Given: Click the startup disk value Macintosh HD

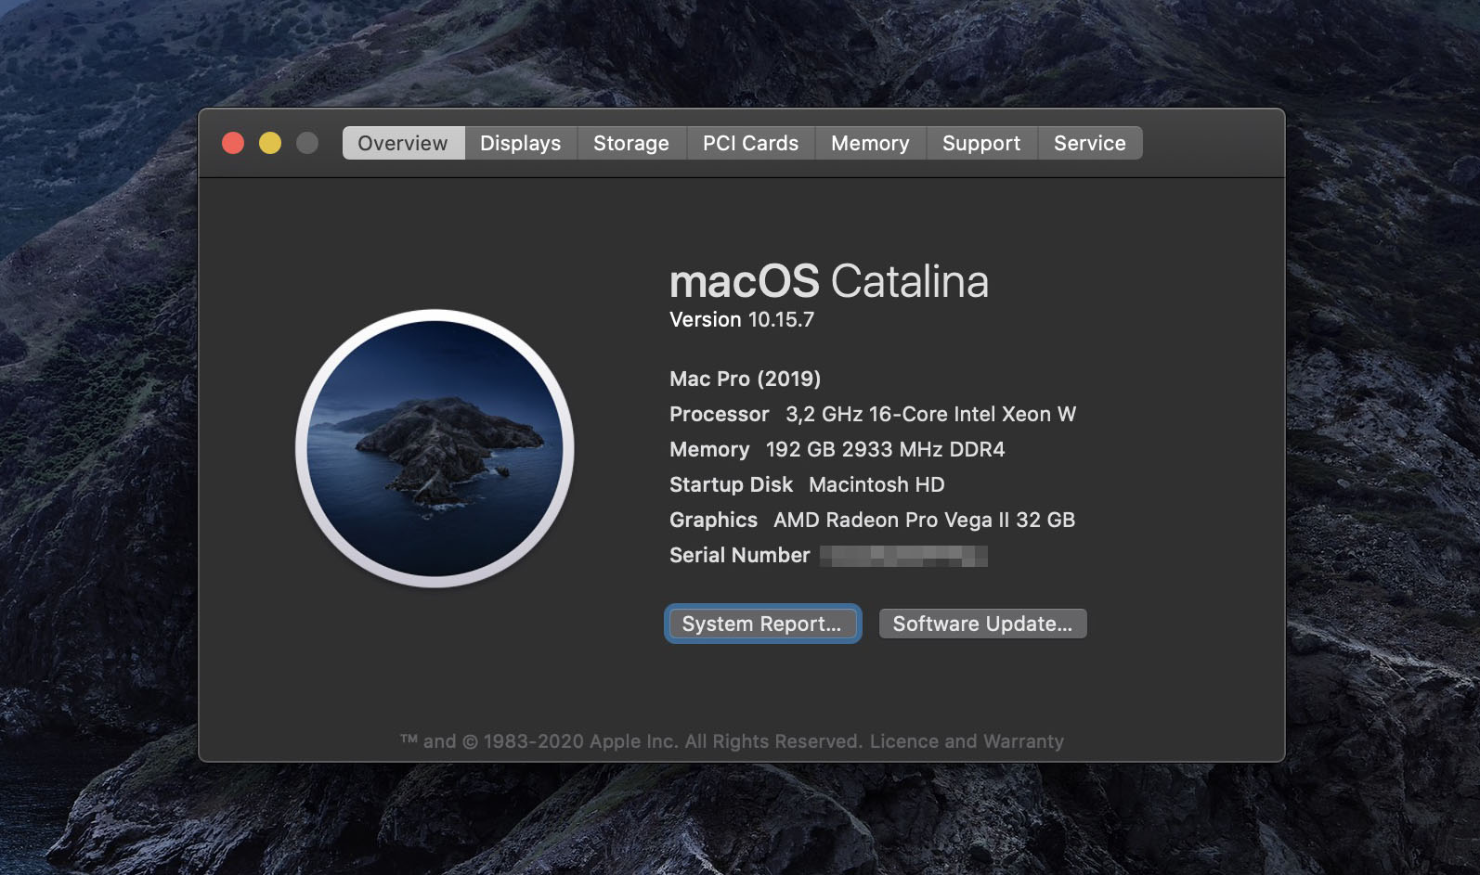Looking at the screenshot, I should (876, 484).
